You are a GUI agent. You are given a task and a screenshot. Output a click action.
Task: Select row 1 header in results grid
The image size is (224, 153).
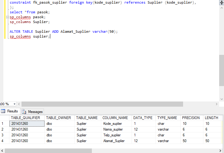[x=5, y=124]
